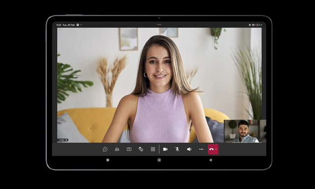
Task: Toggle the speaker audio output
Action: (x=189, y=149)
